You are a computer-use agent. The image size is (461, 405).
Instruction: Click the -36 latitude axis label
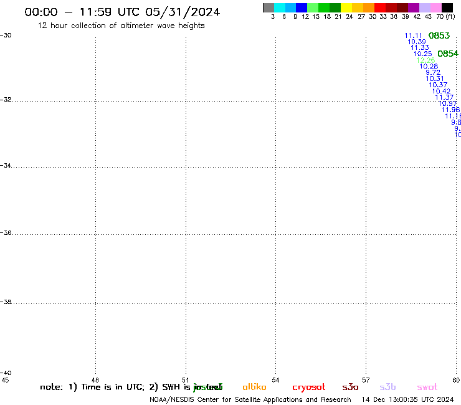pos(6,232)
